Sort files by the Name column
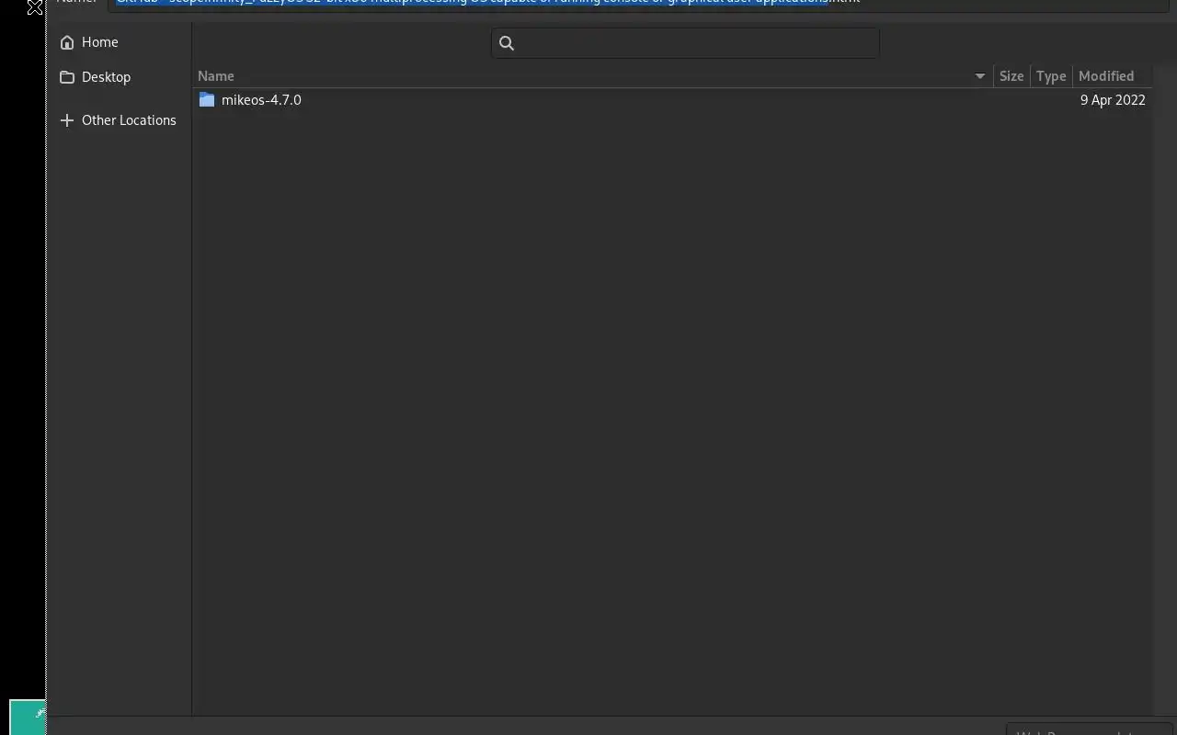 click(x=593, y=76)
